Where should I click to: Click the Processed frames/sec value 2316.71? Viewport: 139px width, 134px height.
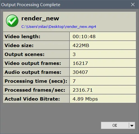83,90
